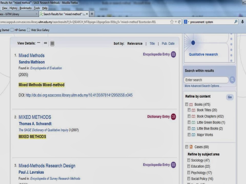Focus the Enter search field

pos(206,80)
